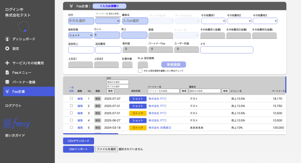Click the dashboard icon in sidebar
This screenshot has width=301, height=163.
pos(7,39)
